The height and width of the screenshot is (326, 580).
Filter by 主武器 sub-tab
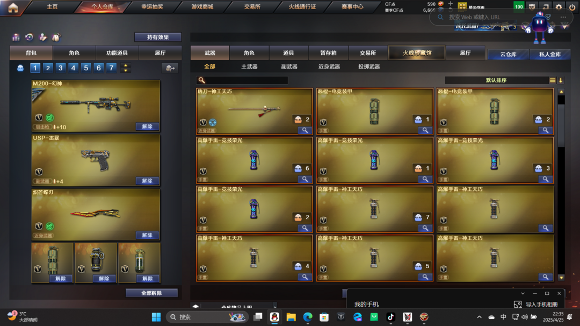[249, 66]
